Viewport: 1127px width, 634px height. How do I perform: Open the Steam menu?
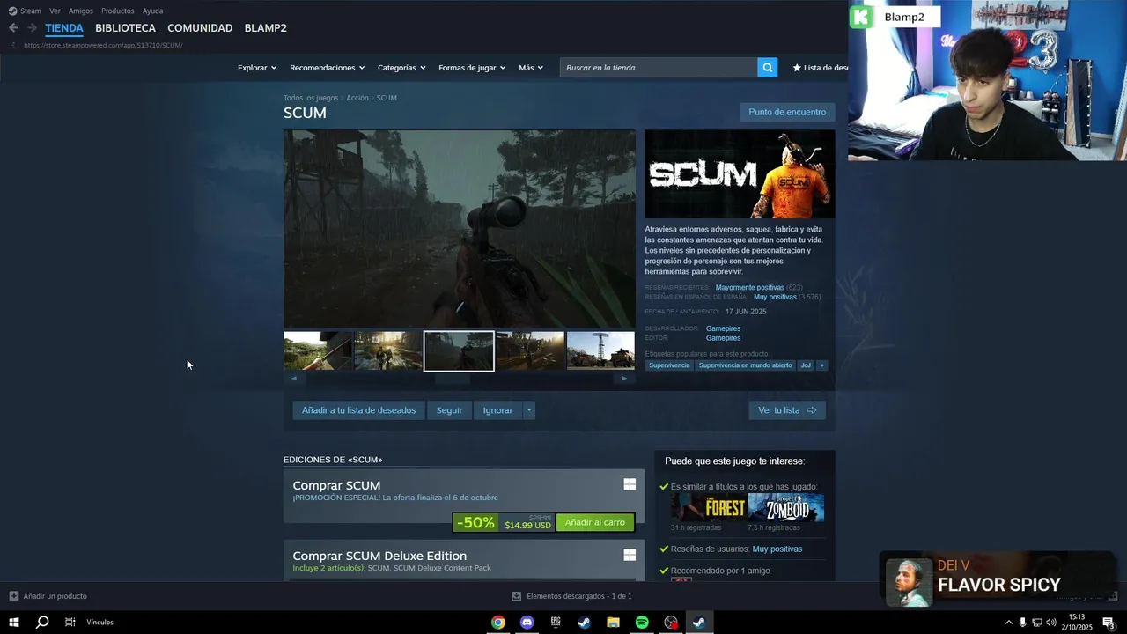(31, 11)
